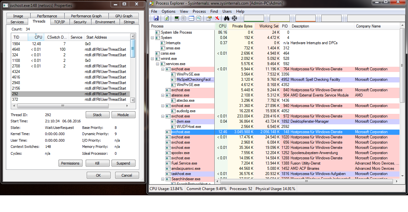Switch to the Environment tab
The height and width of the screenshot is (212, 408).
tap(105, 22)
